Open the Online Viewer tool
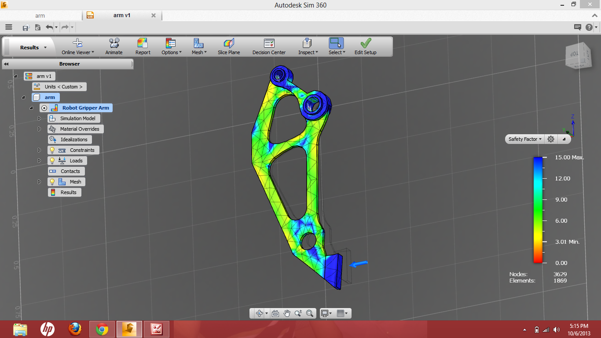This screenshot has width=601, height=338. tap(77, 47)
